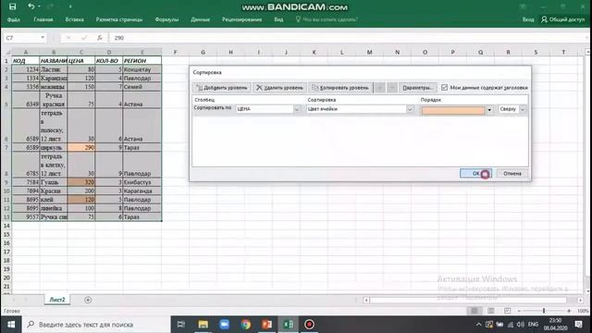The height and width of the screenshot is (333, 592).
Task: Click the Save icon in title bar
Action: pyautogui.click(x=12, y=6)
